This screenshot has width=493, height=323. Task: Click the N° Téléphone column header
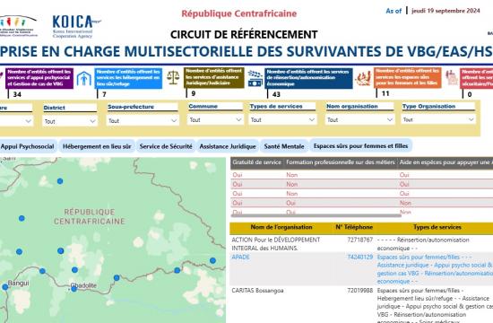(x=354, y=227)
